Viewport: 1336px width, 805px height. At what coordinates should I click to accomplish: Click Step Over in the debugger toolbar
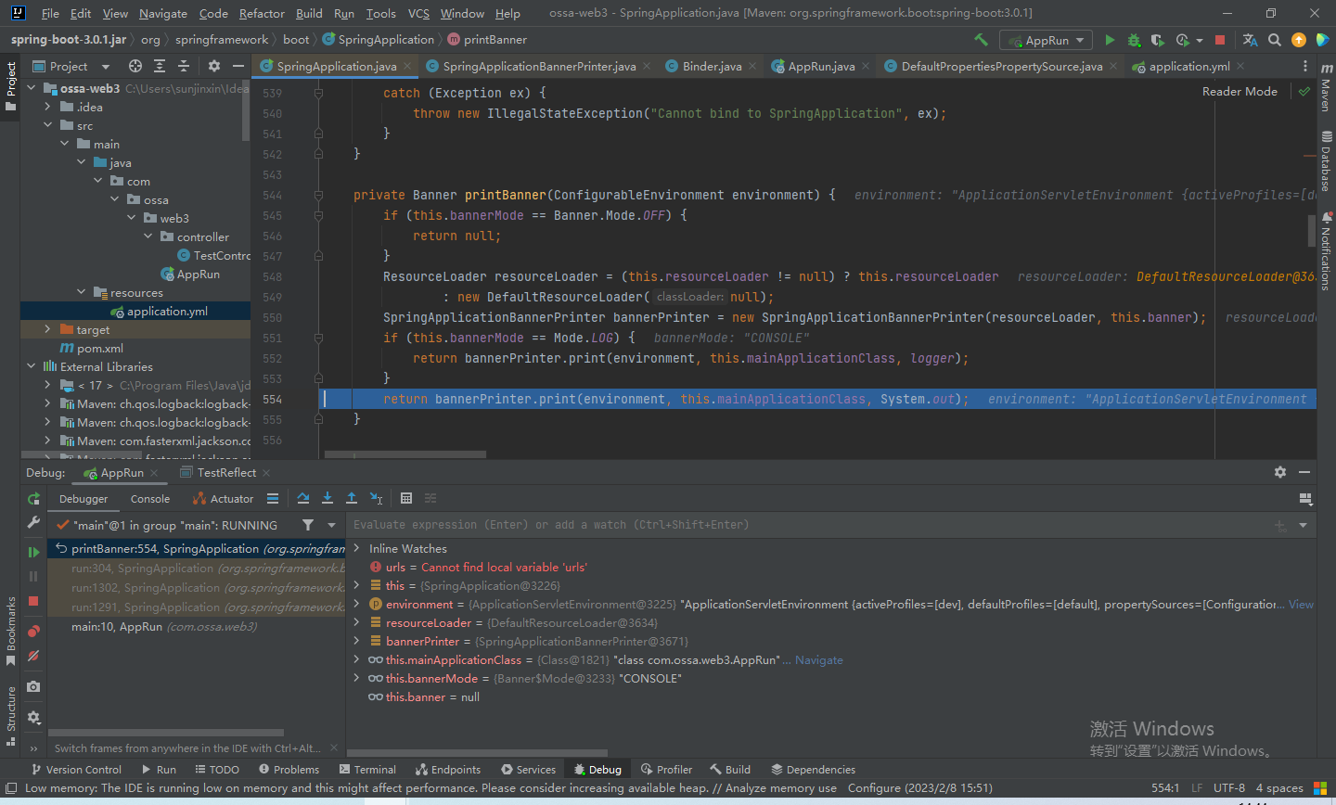(303, 498)
